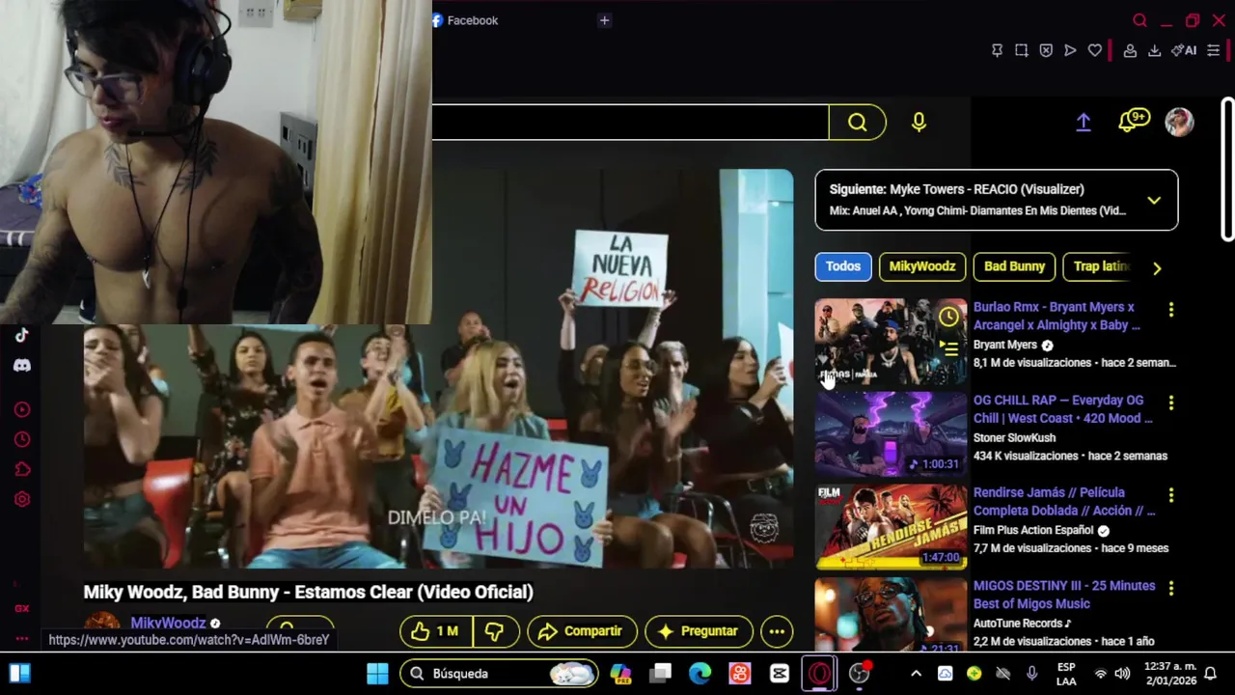1235x695 pixels.
Task: Open YouTube notifications bell with 9+ badge
Action: click(1133, 122)
